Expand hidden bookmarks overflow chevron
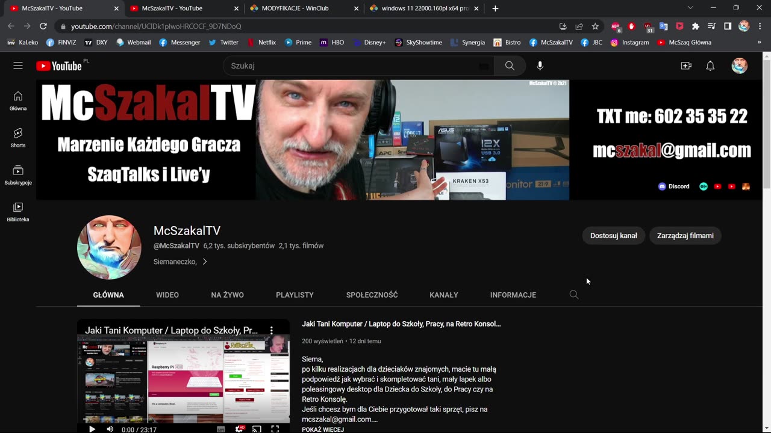This screenshot has height=433, width=771. 759,43
